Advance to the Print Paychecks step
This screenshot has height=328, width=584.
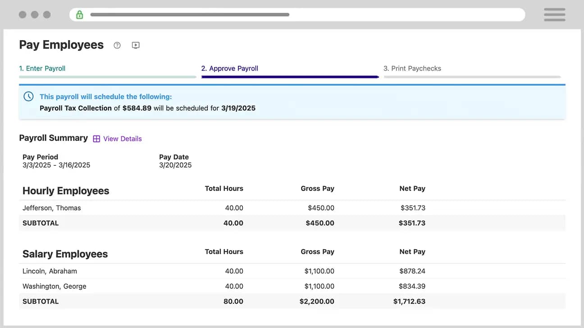(x=412, y=68)
